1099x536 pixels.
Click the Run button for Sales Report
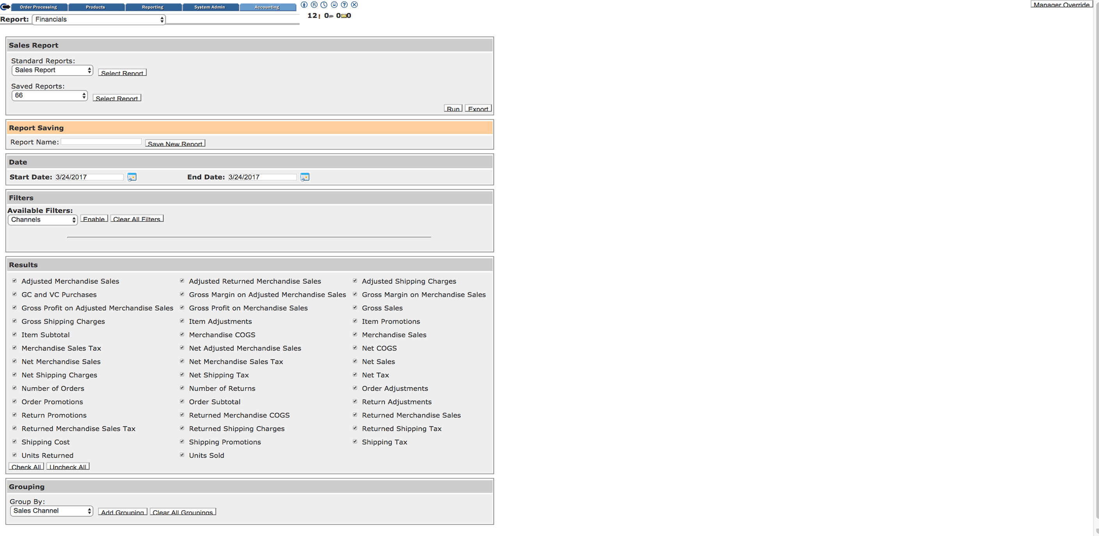[454, 108]
